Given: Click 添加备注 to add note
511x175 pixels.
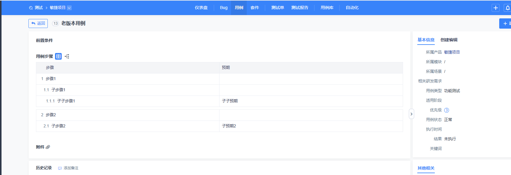Looking at the screenshot, I should click(x=71, y=168).
